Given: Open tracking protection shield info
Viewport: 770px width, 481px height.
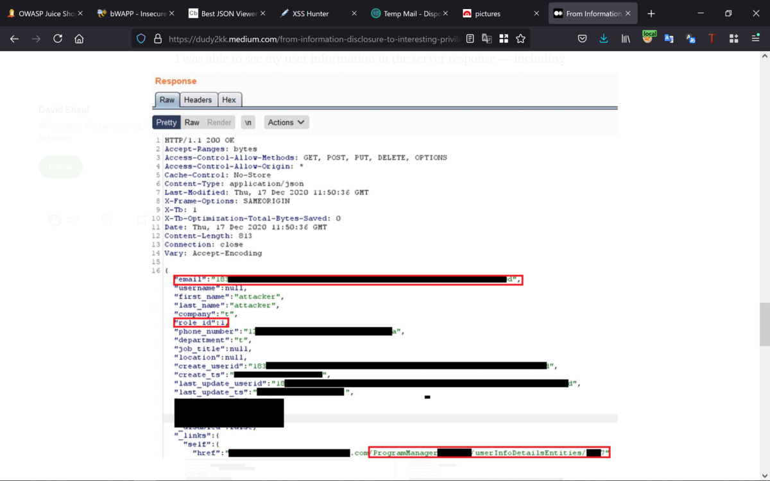Looking at the screenshot, I should [141, 39].
